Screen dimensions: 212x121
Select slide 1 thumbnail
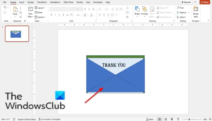[17, 34]
